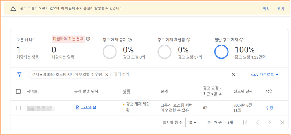
Task: Click the 신고된 날짜 column header
Action: pyautogui.click(x=243, y=91)
